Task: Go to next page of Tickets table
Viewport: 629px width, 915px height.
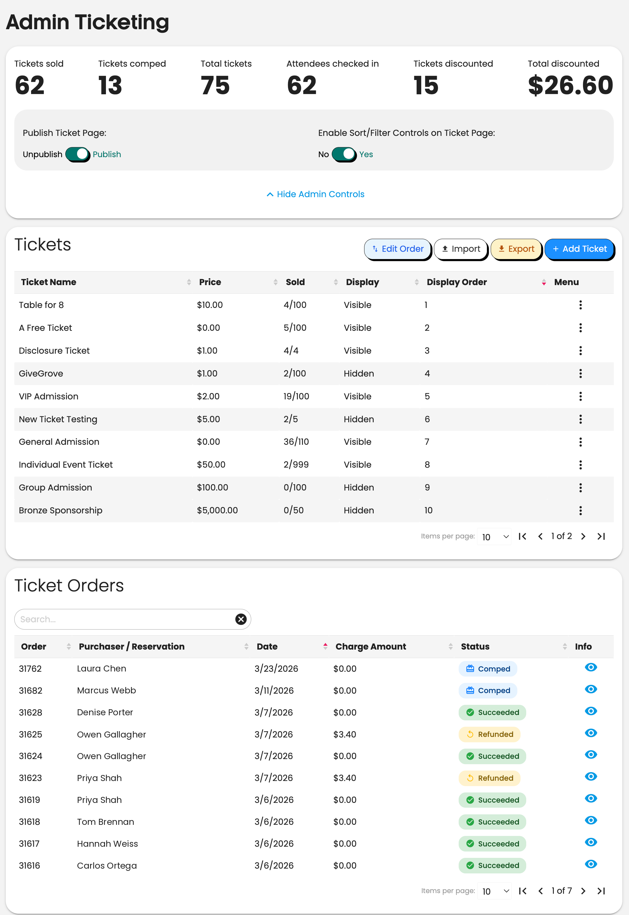Action: point(583,536)
